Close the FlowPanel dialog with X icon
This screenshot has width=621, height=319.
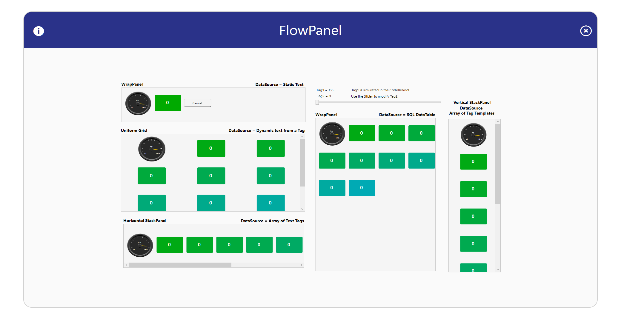pyautogui.click(x=586, y=31)
